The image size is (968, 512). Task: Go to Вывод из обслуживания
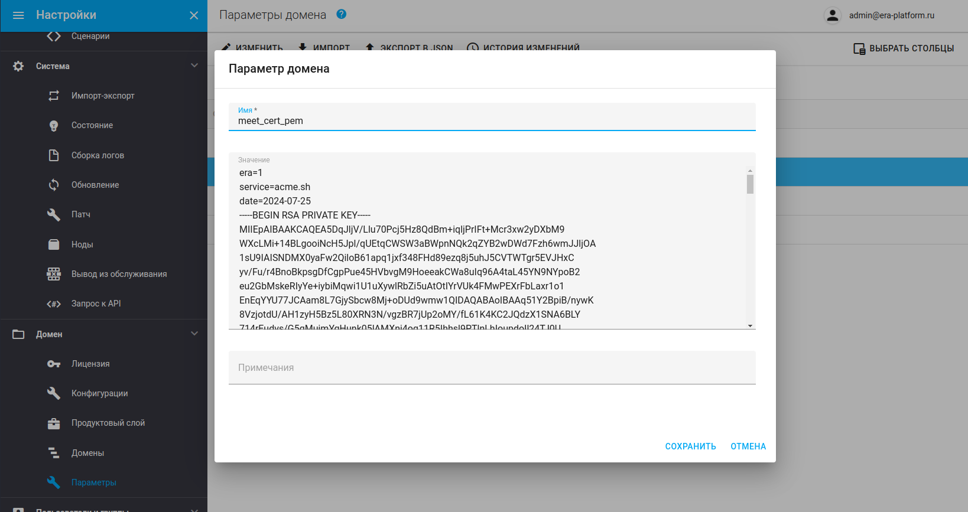coord(119,274)
